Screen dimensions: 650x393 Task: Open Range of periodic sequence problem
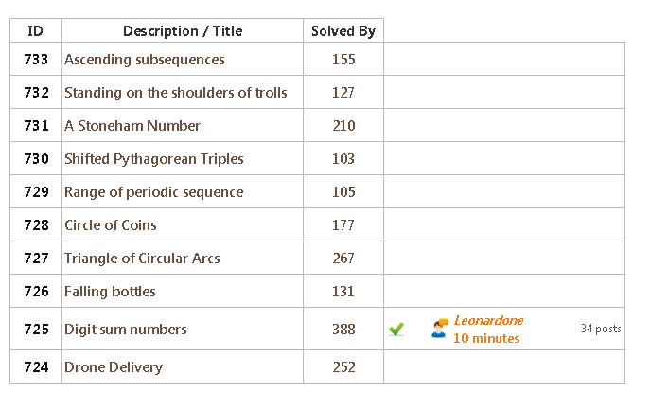pyautogui.click(x=154, y=192)
